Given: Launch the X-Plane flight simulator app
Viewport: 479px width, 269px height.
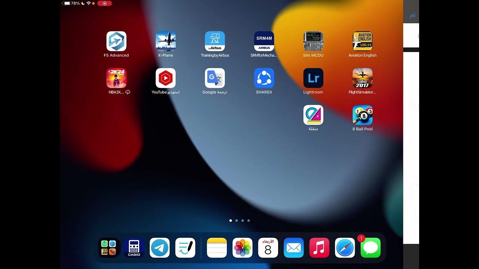Looking at the screenshot, I should 165,41.
